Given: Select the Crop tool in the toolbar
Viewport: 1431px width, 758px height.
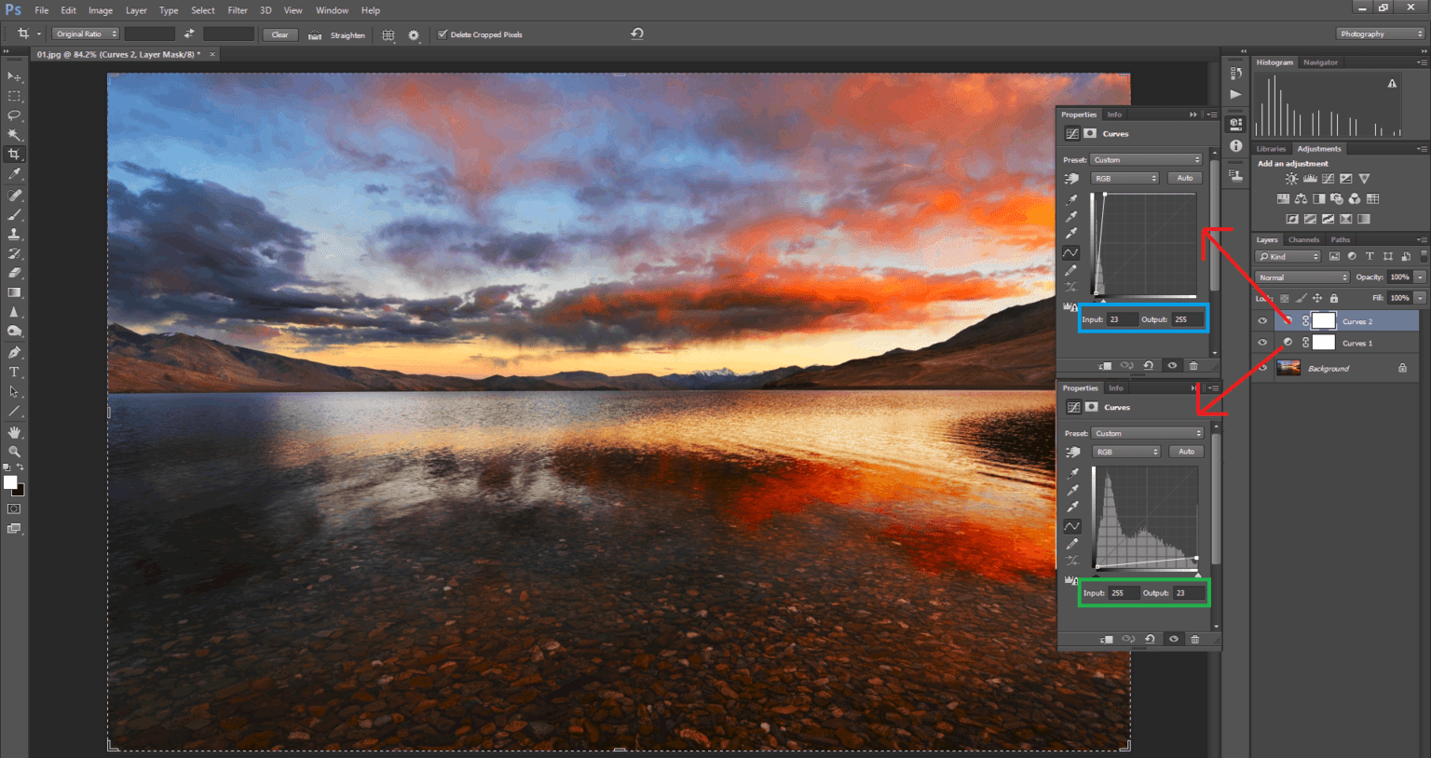Looking at the screenshot, I should tap(14, 155).
